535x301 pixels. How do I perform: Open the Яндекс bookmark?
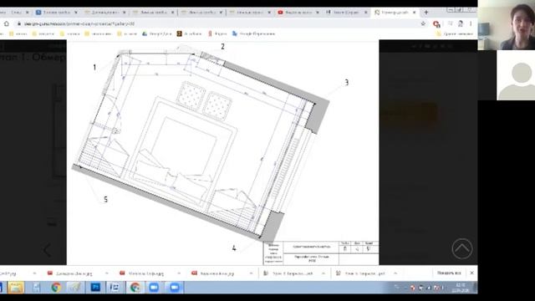[x=217, y=33]
